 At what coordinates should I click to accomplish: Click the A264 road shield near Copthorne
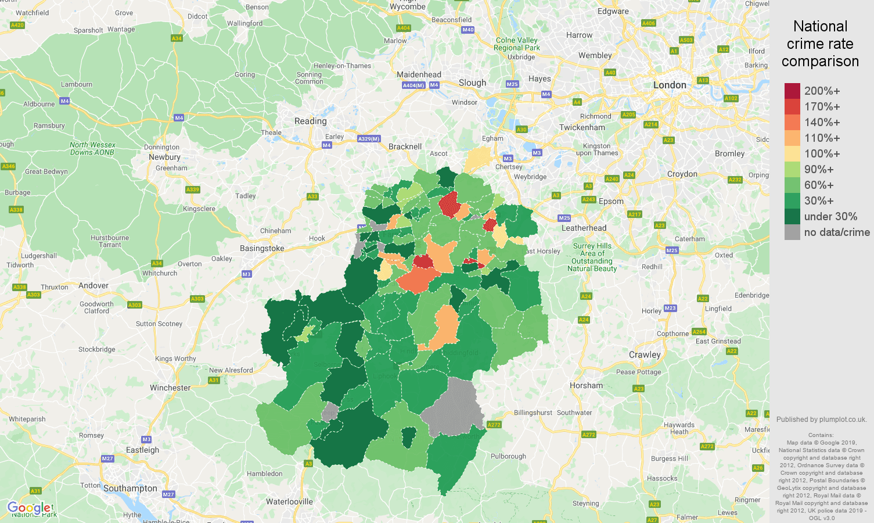point(699,332)
